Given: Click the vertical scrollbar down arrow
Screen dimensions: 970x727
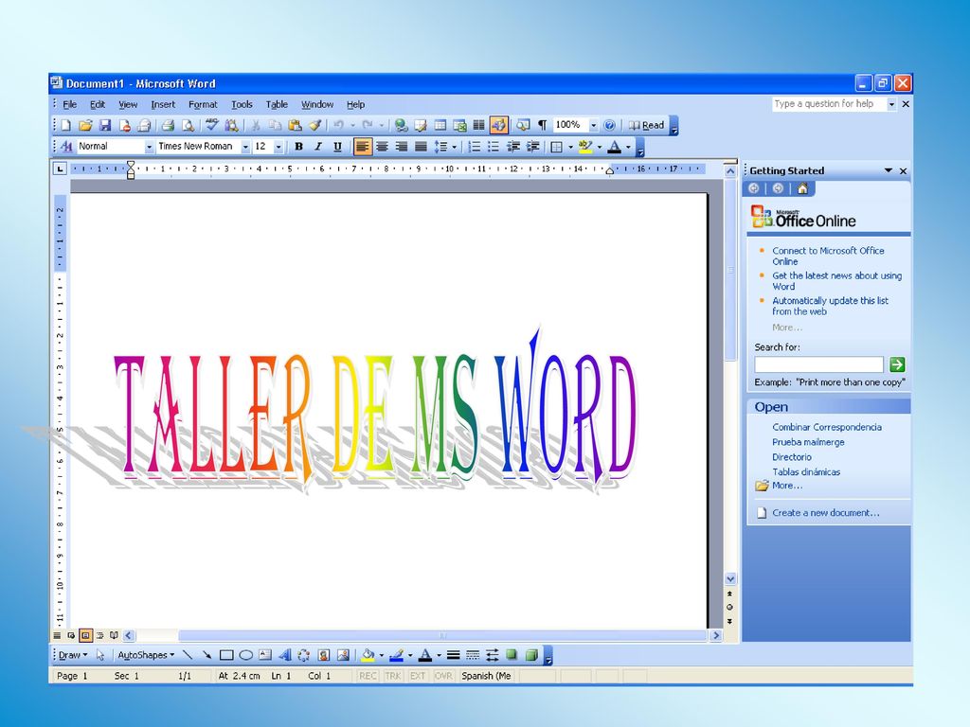Looking at the screenshot, I should (730, 579).
